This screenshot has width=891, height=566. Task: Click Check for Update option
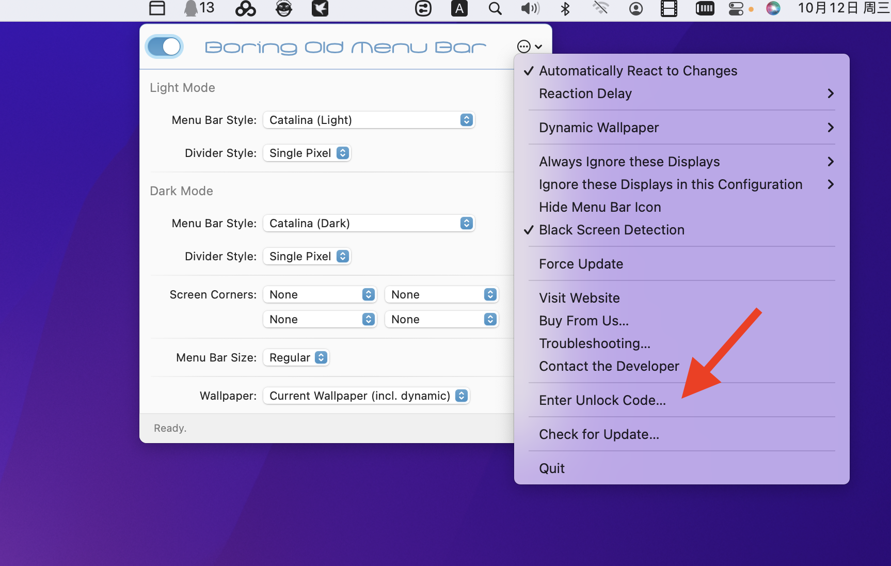coord(599,434)
